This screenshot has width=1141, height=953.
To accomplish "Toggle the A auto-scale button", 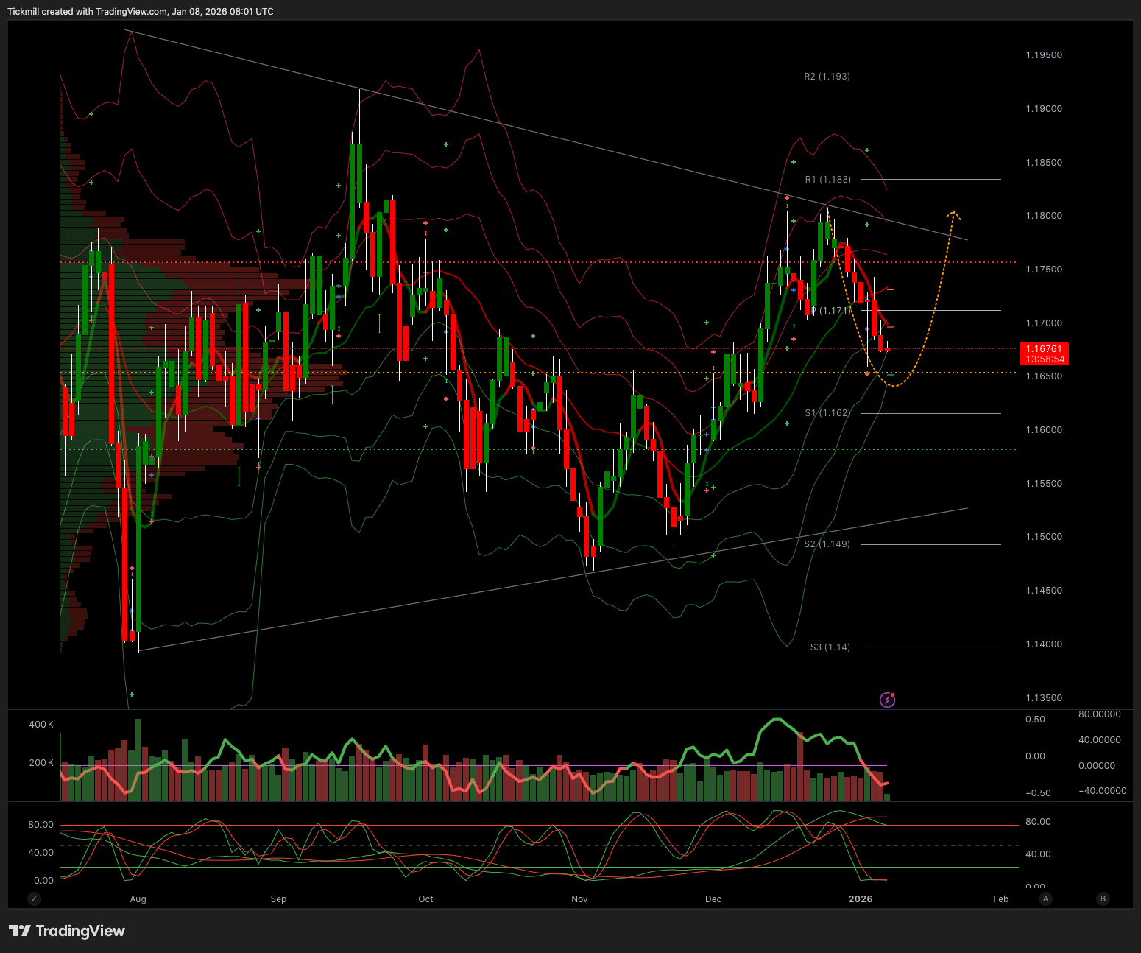I will pyautogui.click(x=1045, y=899).
